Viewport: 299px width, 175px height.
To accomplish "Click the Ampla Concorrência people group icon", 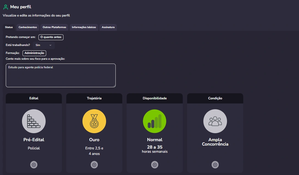I will tap(215, 121).
